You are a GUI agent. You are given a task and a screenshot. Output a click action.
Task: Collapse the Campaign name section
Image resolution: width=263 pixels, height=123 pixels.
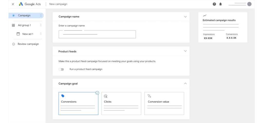pos(185,17)
